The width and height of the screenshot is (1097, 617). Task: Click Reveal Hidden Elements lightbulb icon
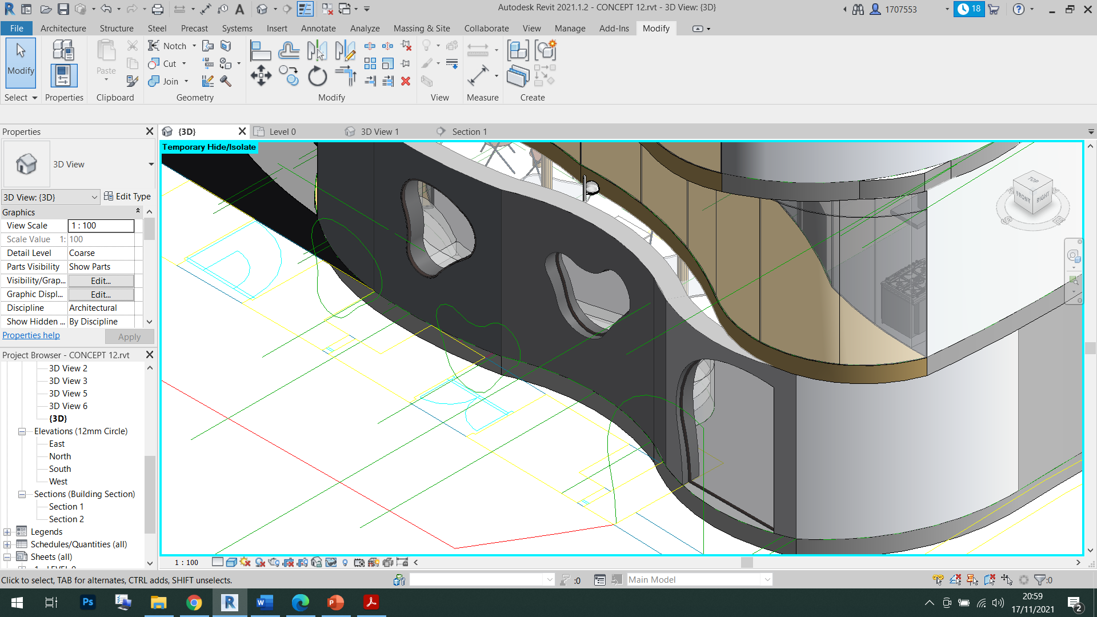tap(345, 562)
